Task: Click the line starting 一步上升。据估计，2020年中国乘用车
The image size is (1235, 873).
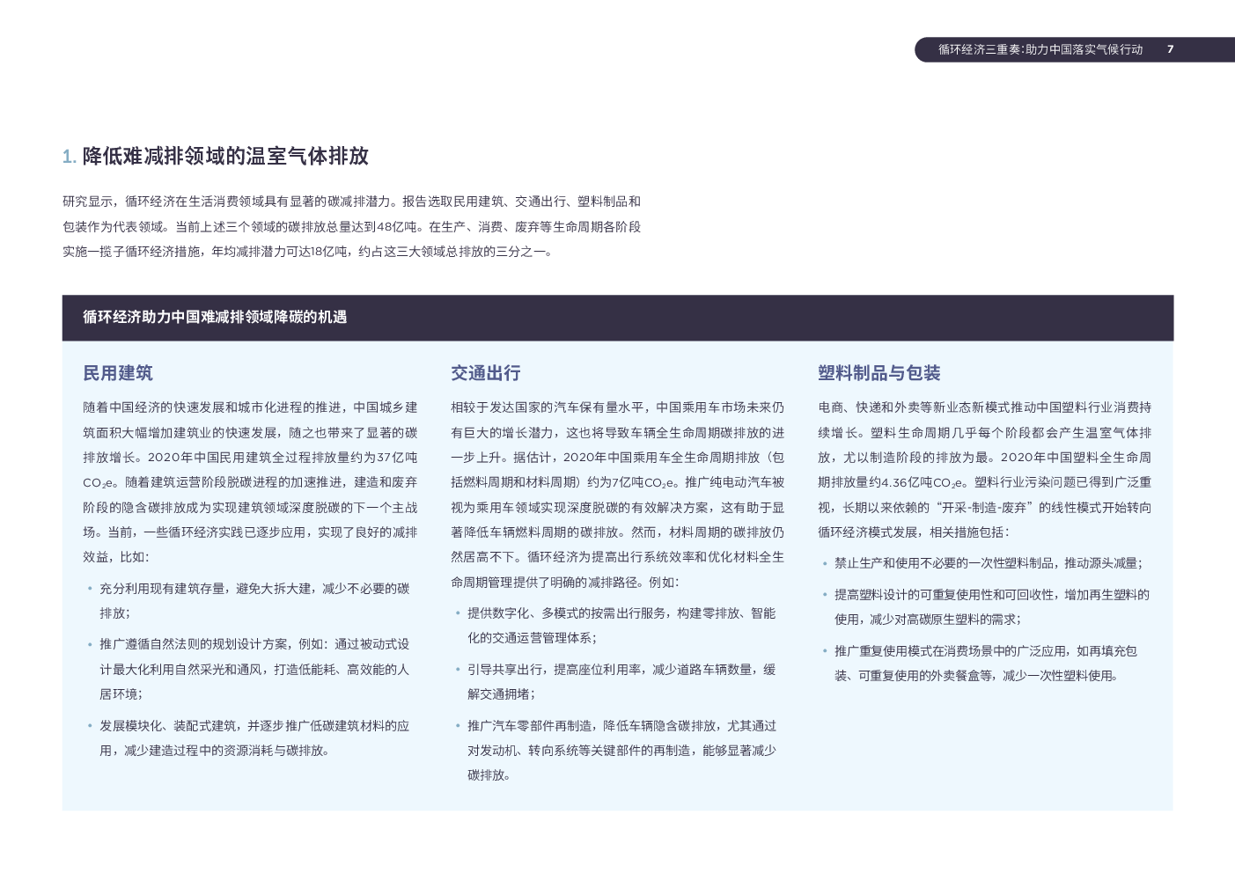Action: pos(617,458)
